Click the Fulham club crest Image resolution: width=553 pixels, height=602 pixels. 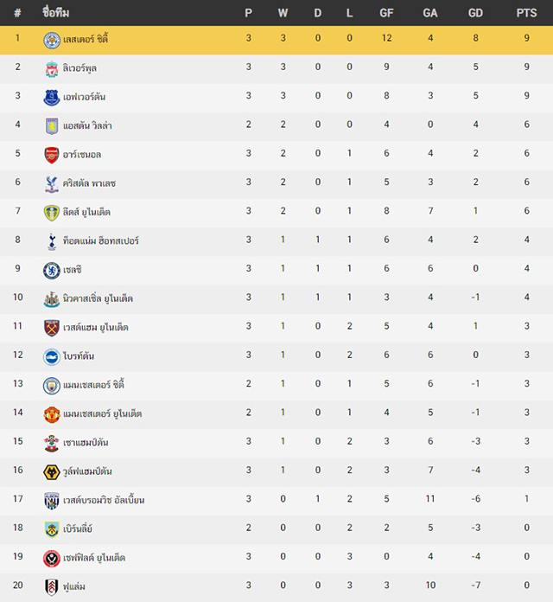click(51, 587)
